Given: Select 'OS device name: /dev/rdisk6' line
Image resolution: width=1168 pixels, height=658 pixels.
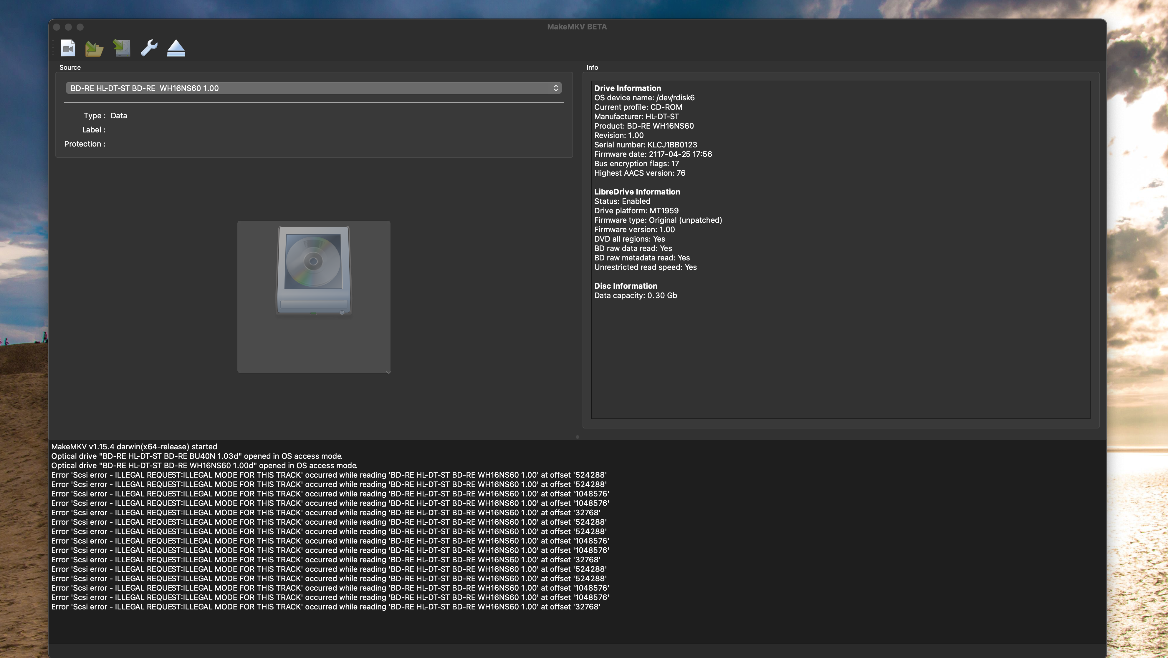Looking at the screenshot, I should 644,98.
